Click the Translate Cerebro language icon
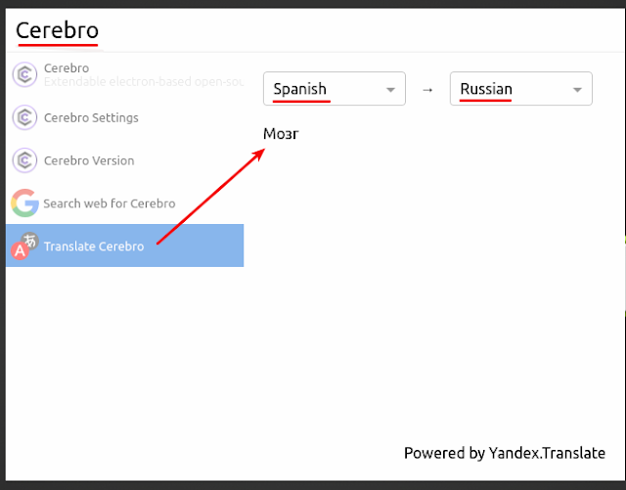Viewport: 626px width, 490px height. (x=24, y=245)
